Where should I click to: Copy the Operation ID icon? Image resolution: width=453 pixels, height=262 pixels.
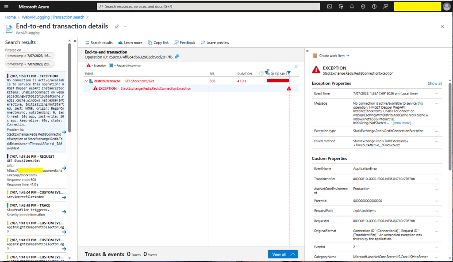(177, 57)
